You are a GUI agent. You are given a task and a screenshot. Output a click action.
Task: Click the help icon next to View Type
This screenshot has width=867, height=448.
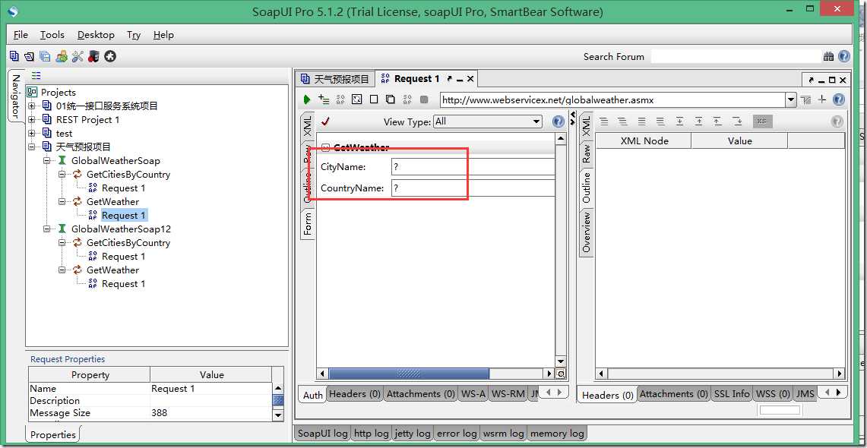pos(558,121)
